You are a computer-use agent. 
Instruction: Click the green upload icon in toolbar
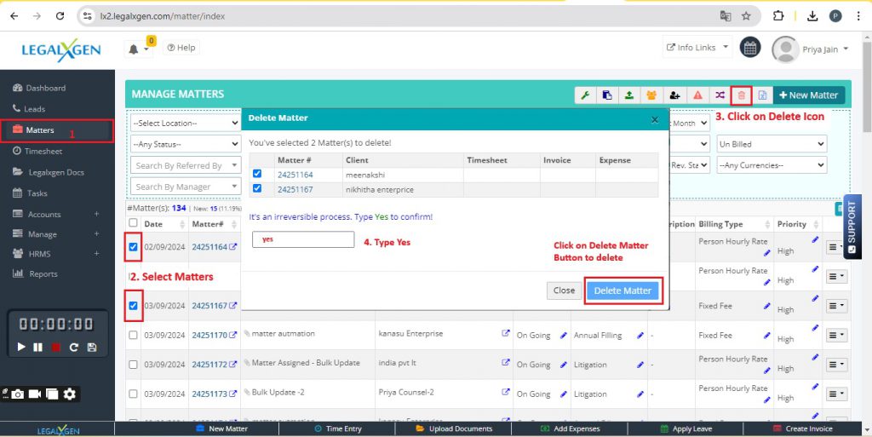coord(629,95)
